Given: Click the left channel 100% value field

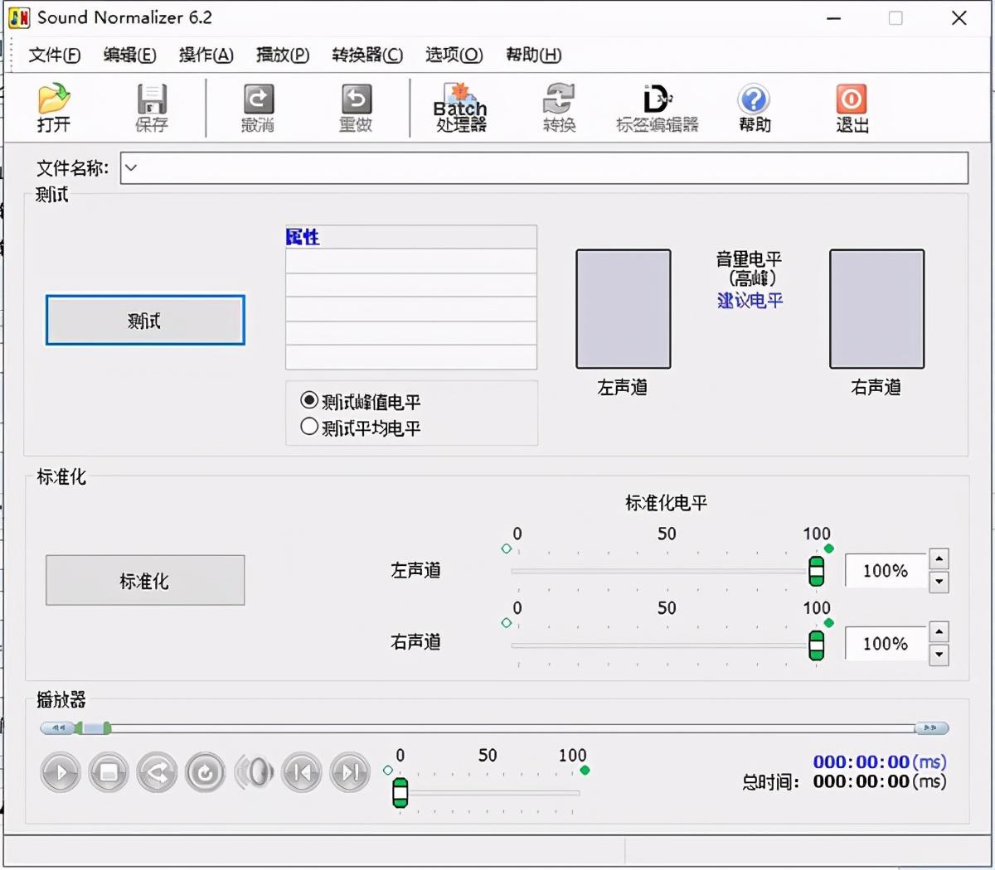Looking at the screenshot, I should click(x=885, y=571).
